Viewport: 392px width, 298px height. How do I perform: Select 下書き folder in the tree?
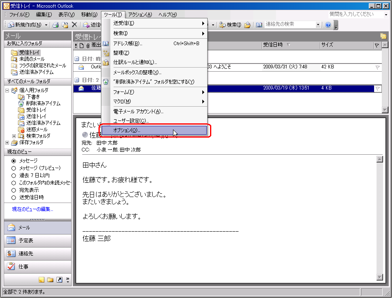coord(33,97)
